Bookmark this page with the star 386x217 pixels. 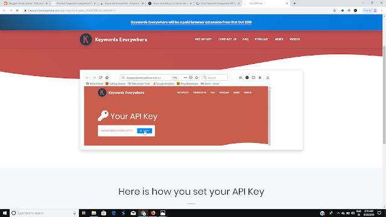[x=334, y=10]
